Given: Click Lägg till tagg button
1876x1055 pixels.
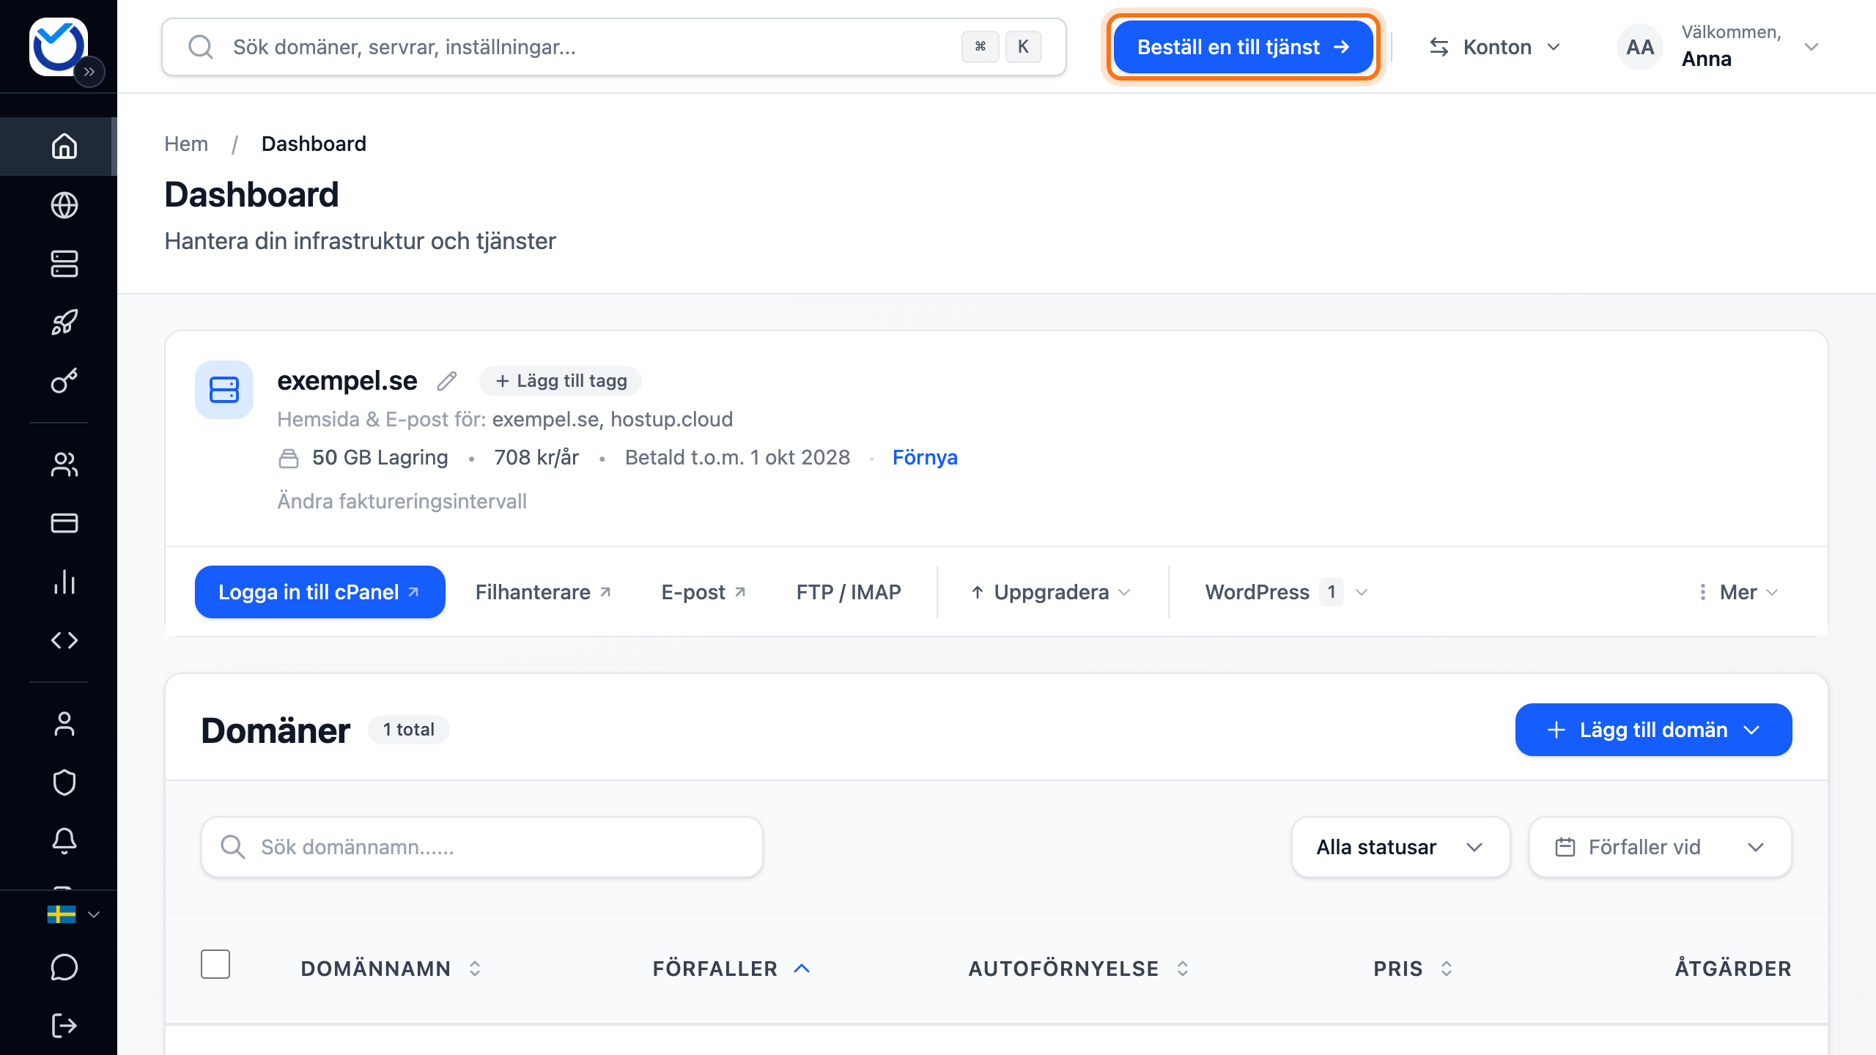Looking at the screenshot, I should pyautogui.click(x=561, y=381).
